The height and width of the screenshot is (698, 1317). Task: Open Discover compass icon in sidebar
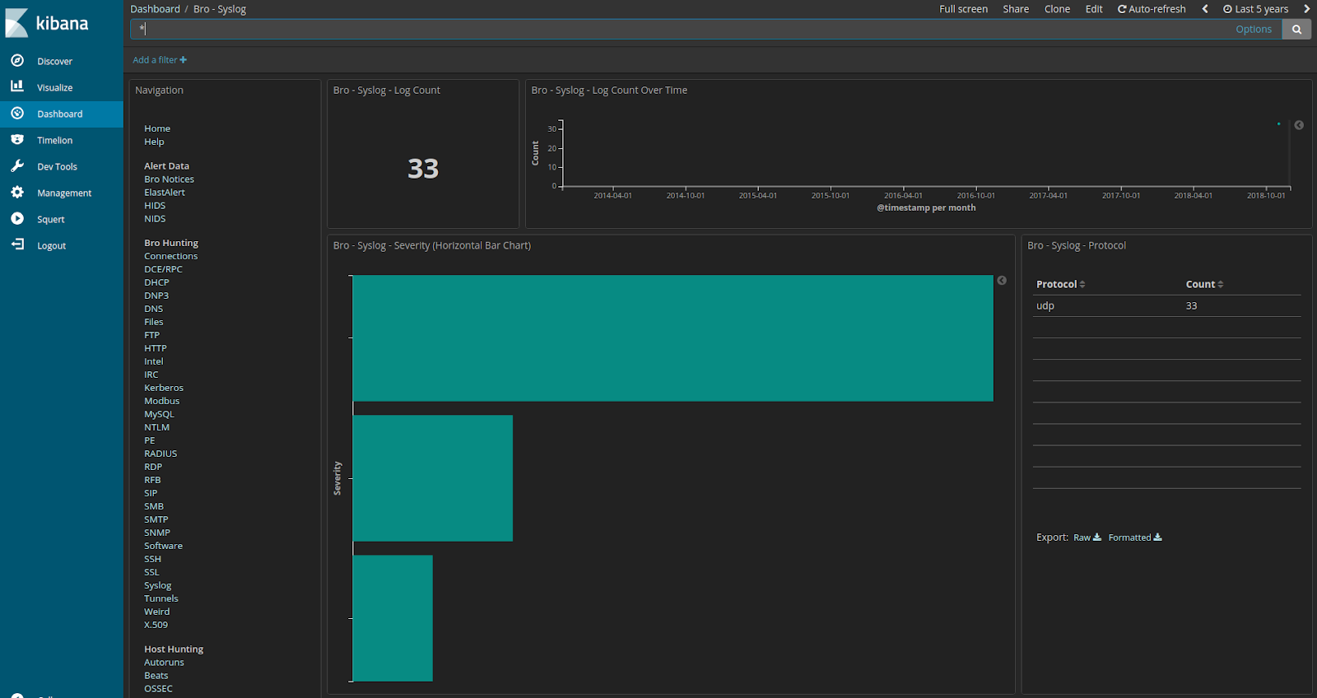click(x=17, y=60)
